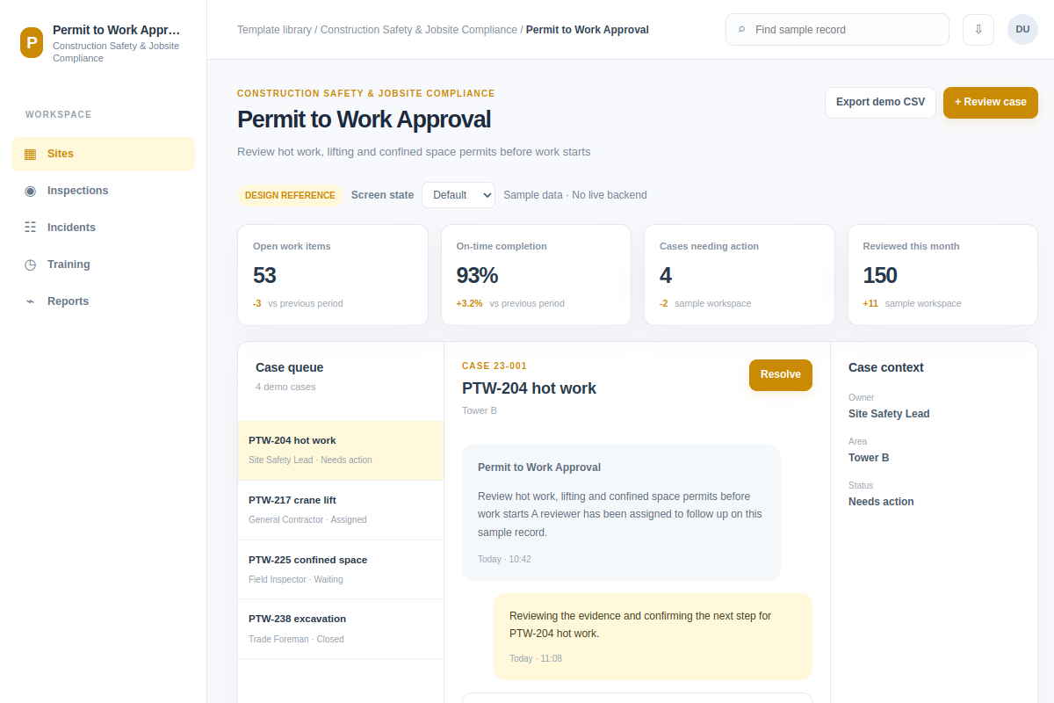The width and height of the screenshot is (1054, 703).
Task: Open the DU user avatar
Action: click(x=1022, y=29)
